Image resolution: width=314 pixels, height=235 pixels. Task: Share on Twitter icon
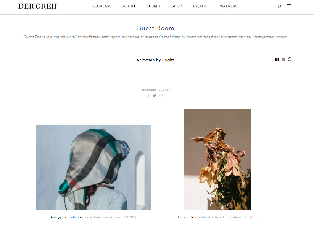point(155,95)
